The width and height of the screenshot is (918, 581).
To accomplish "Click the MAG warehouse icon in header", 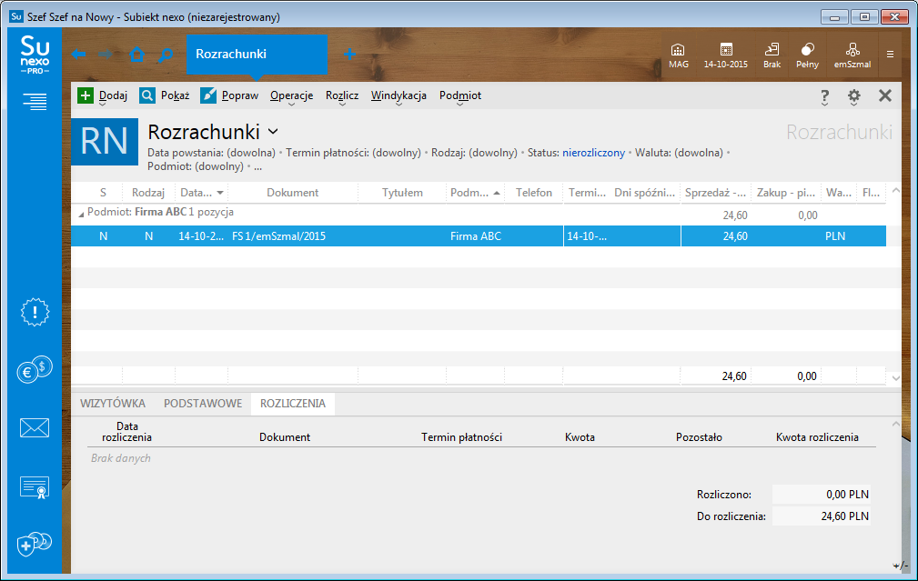I will [678, 55].
